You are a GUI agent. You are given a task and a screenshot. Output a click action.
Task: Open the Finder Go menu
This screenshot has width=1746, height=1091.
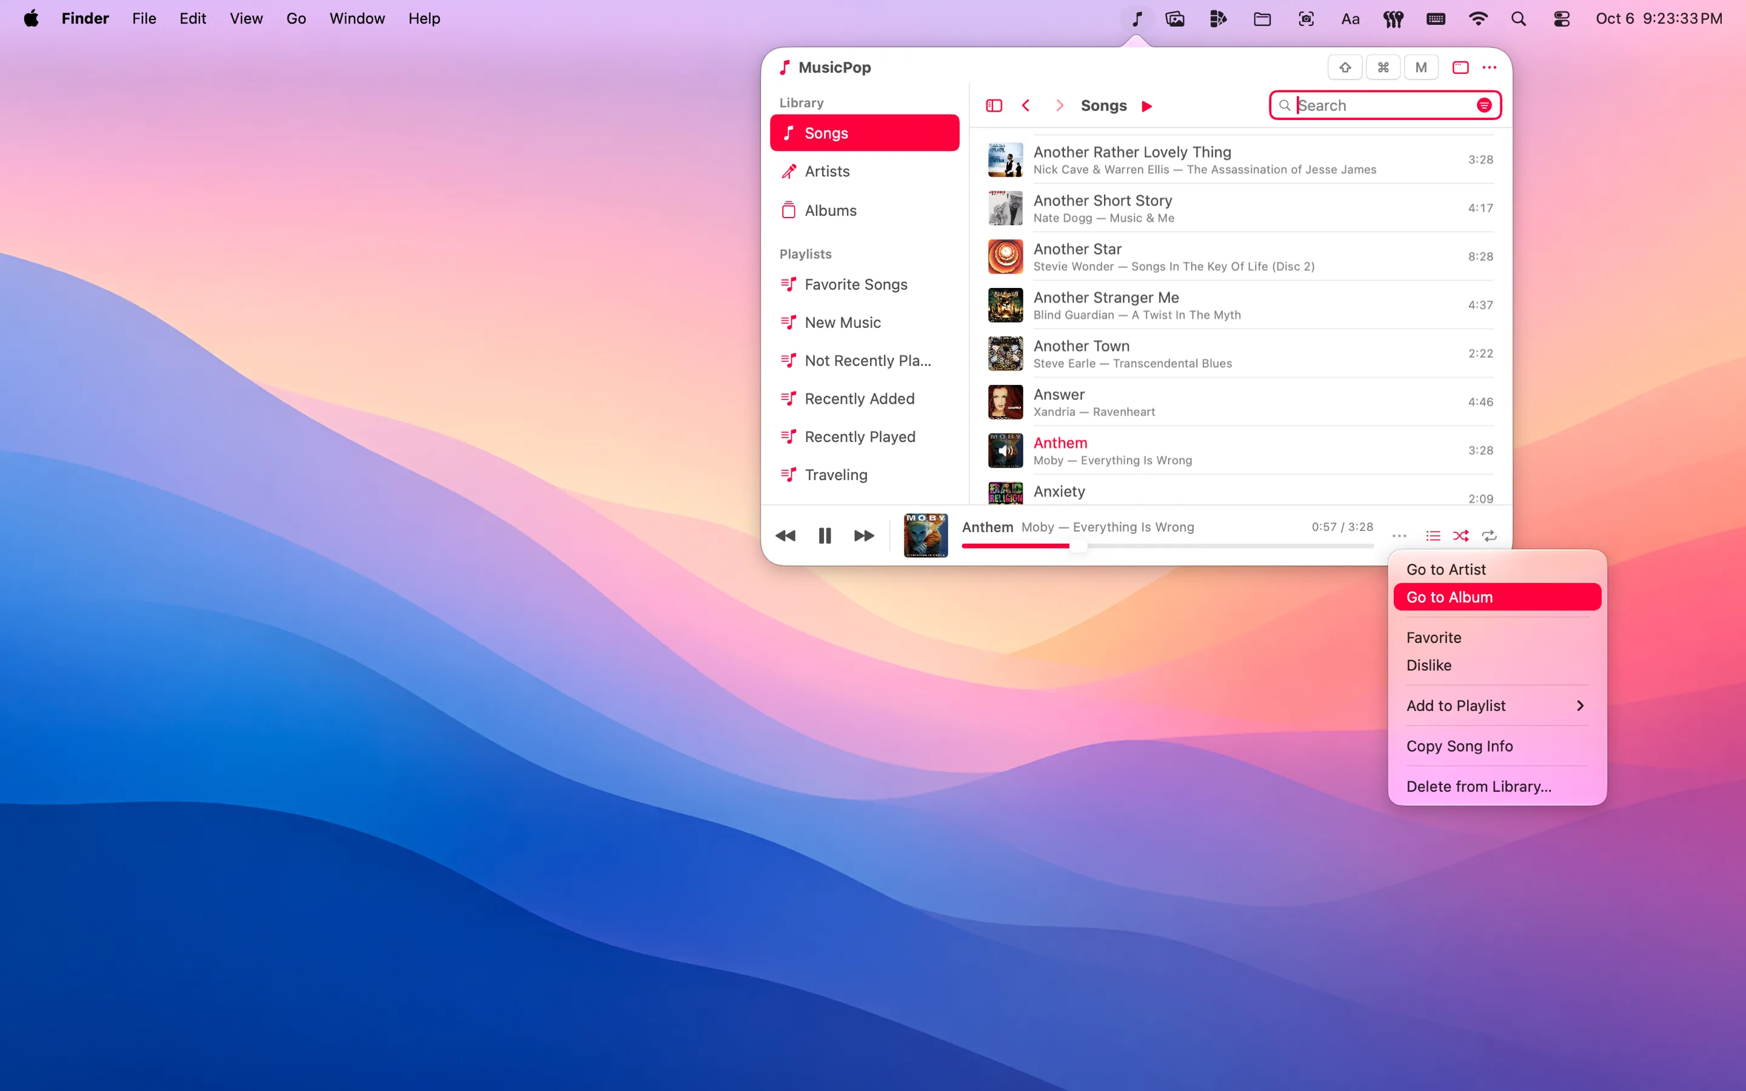[x=296, y=19]
